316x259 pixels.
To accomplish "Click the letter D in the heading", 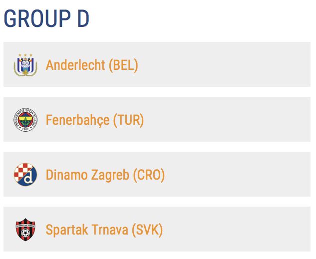I will [x=83, y=19].
